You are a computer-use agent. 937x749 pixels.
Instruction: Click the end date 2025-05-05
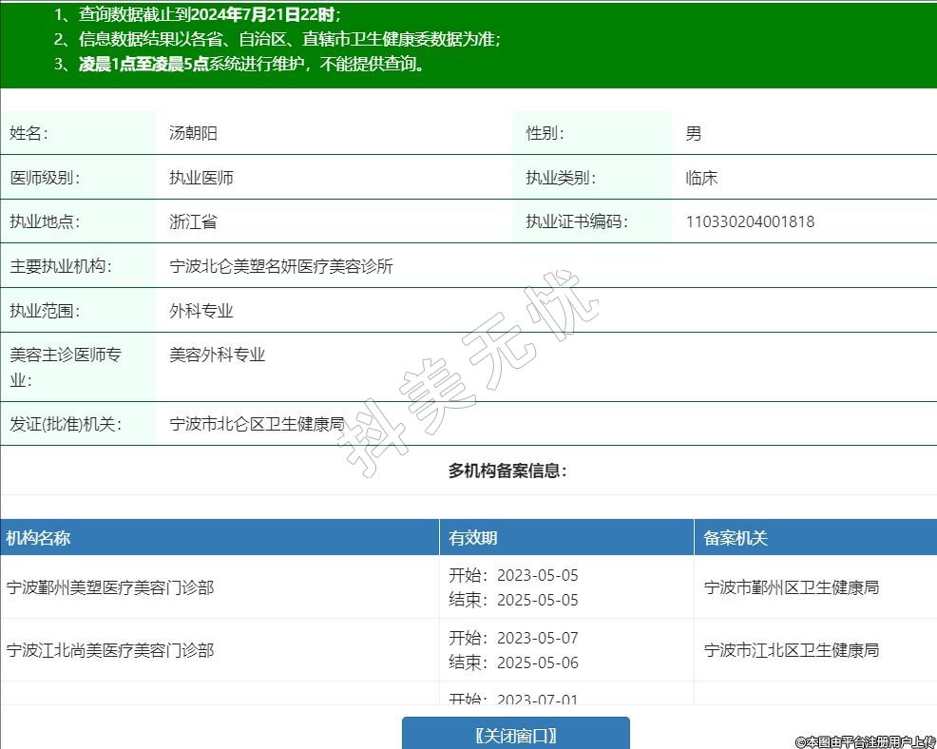click(537, 600)
